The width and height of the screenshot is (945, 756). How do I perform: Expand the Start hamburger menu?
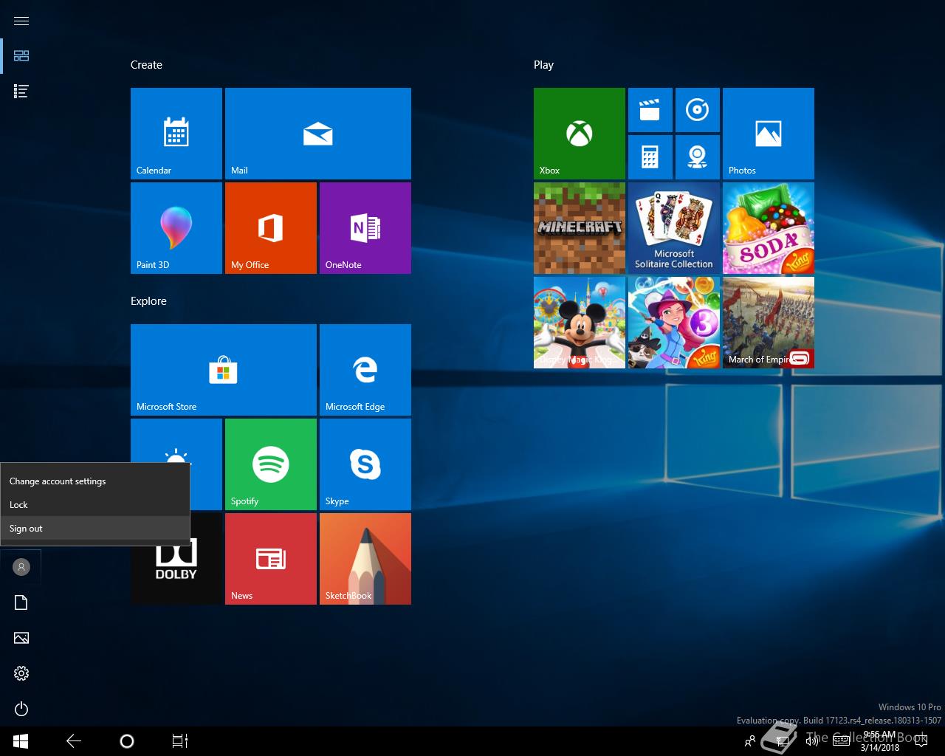point(21,21)
